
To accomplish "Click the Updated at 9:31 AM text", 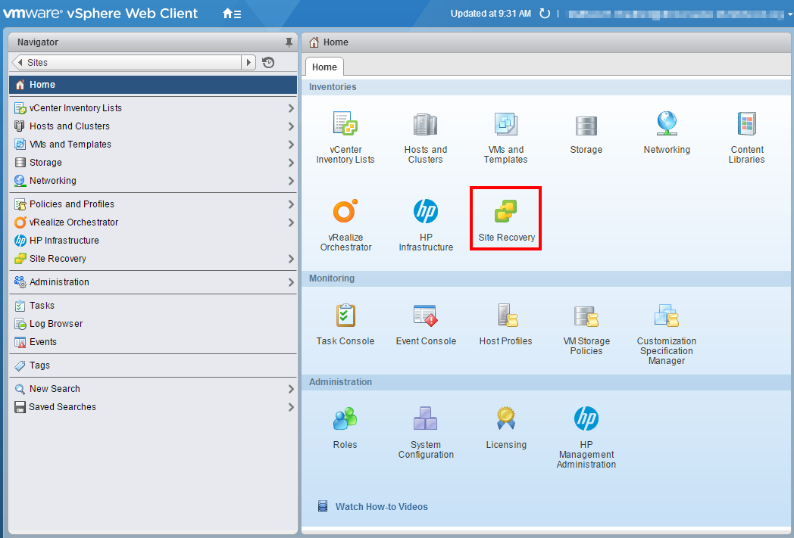I will [x=491, y=14].
